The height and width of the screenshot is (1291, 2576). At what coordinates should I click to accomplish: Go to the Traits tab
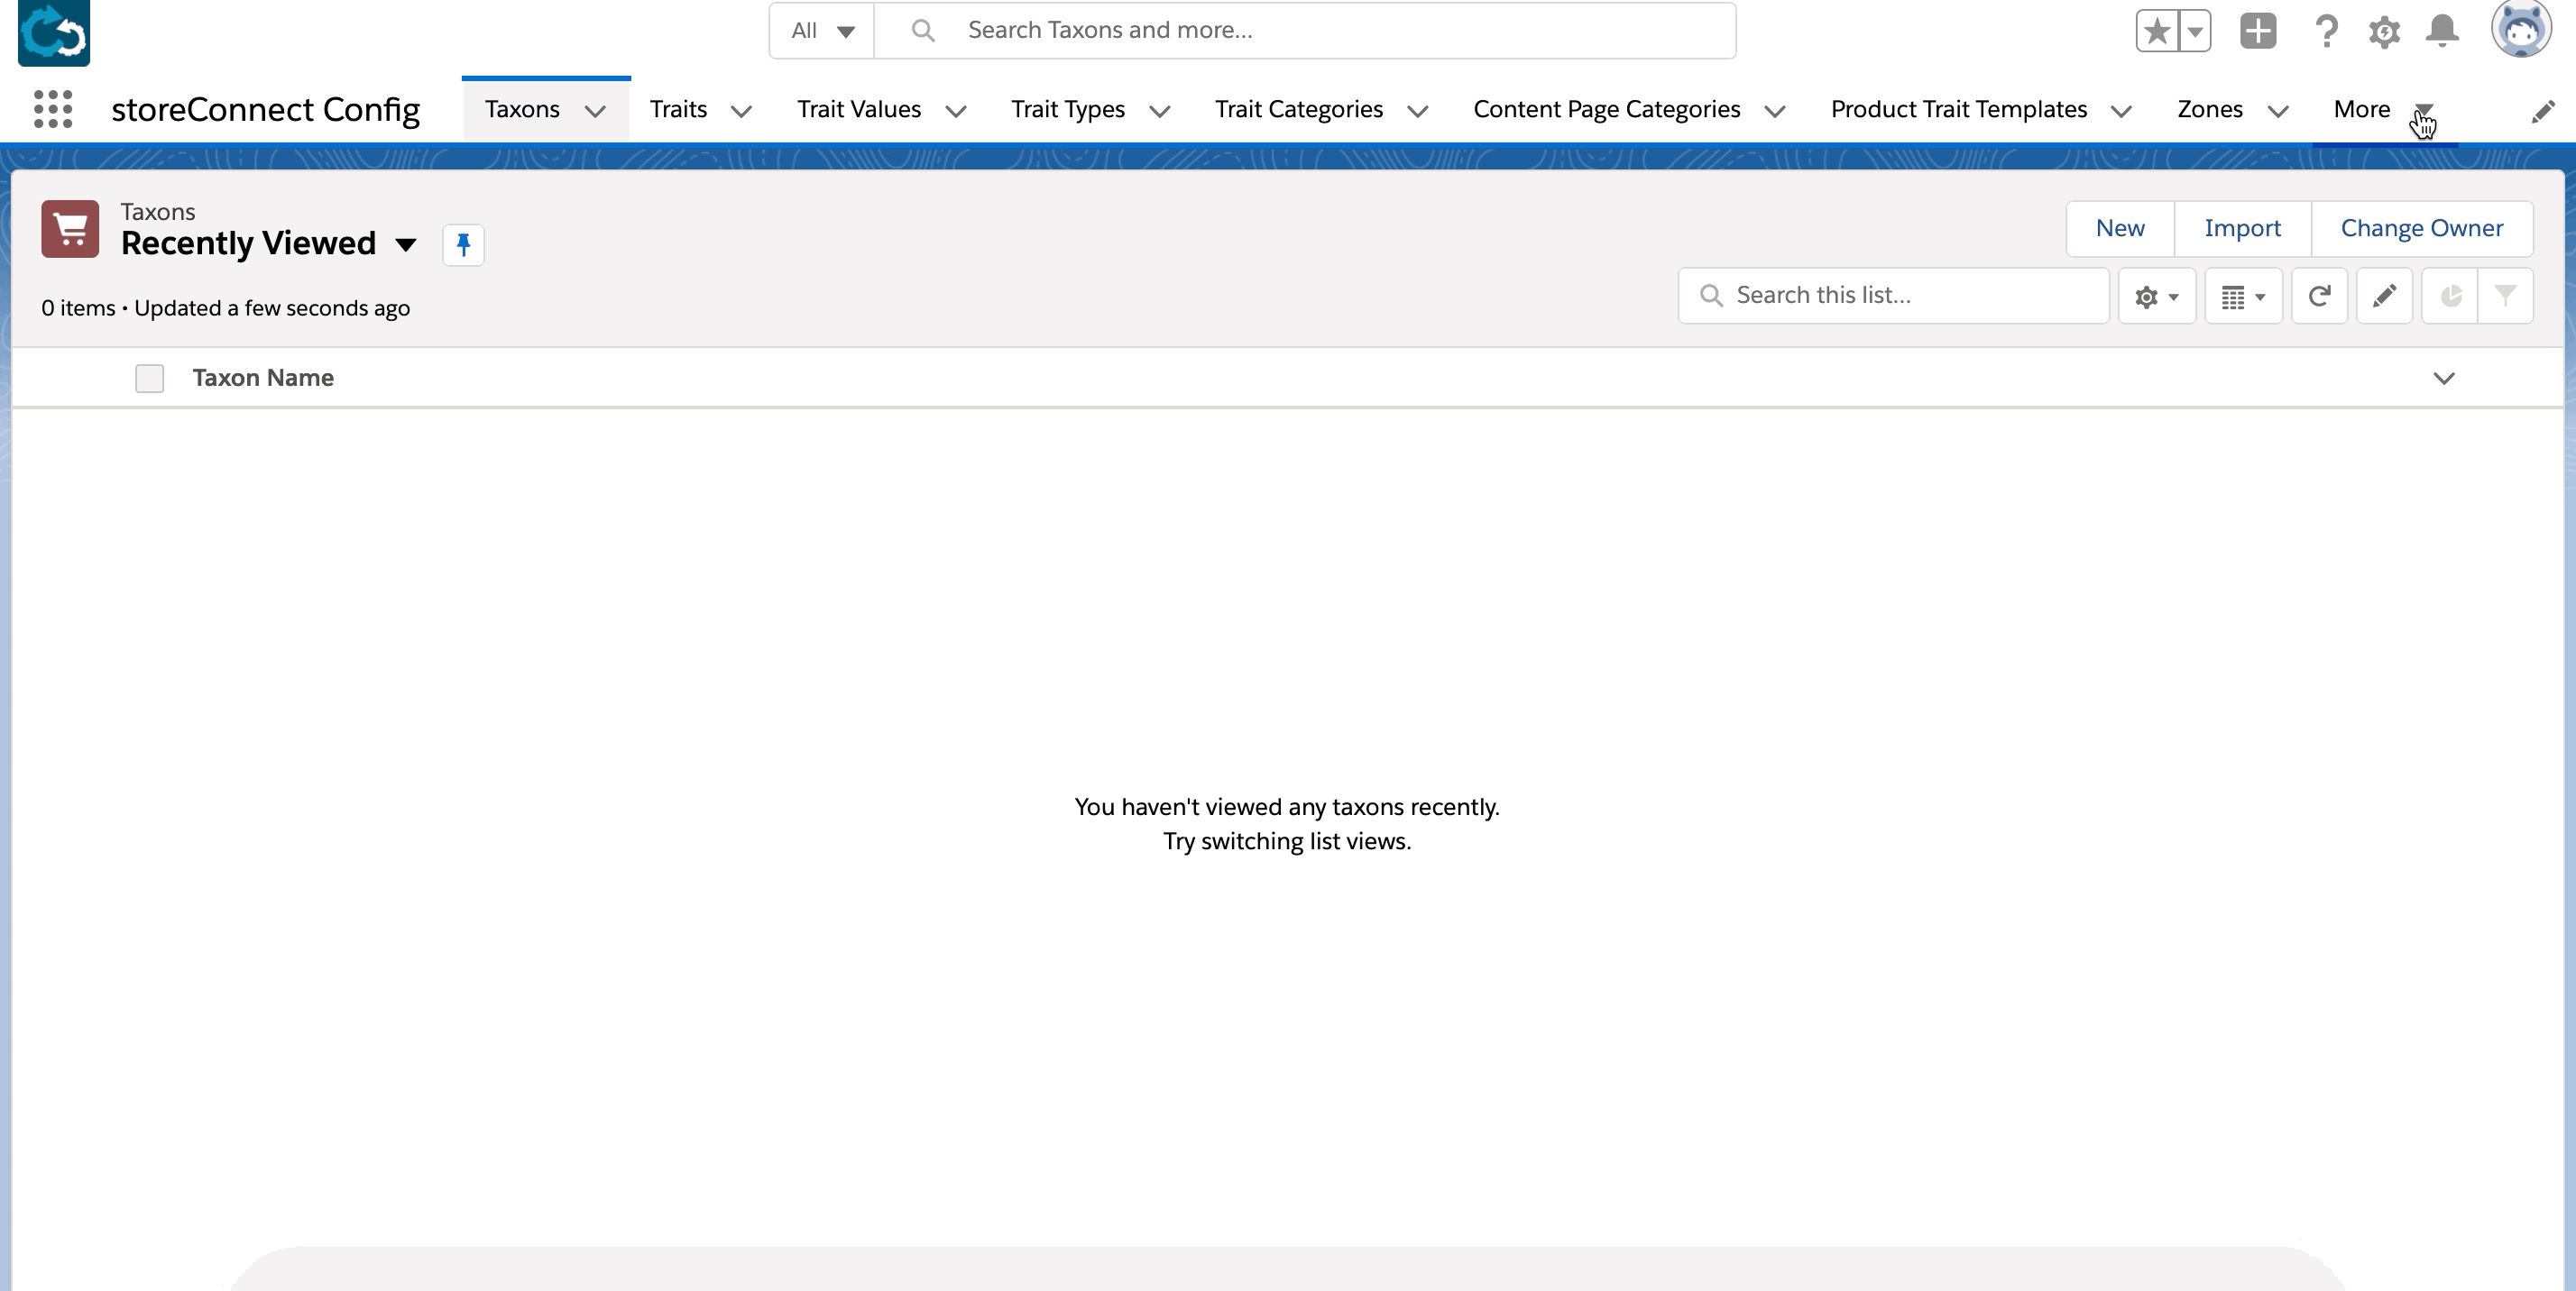[678, 110]
